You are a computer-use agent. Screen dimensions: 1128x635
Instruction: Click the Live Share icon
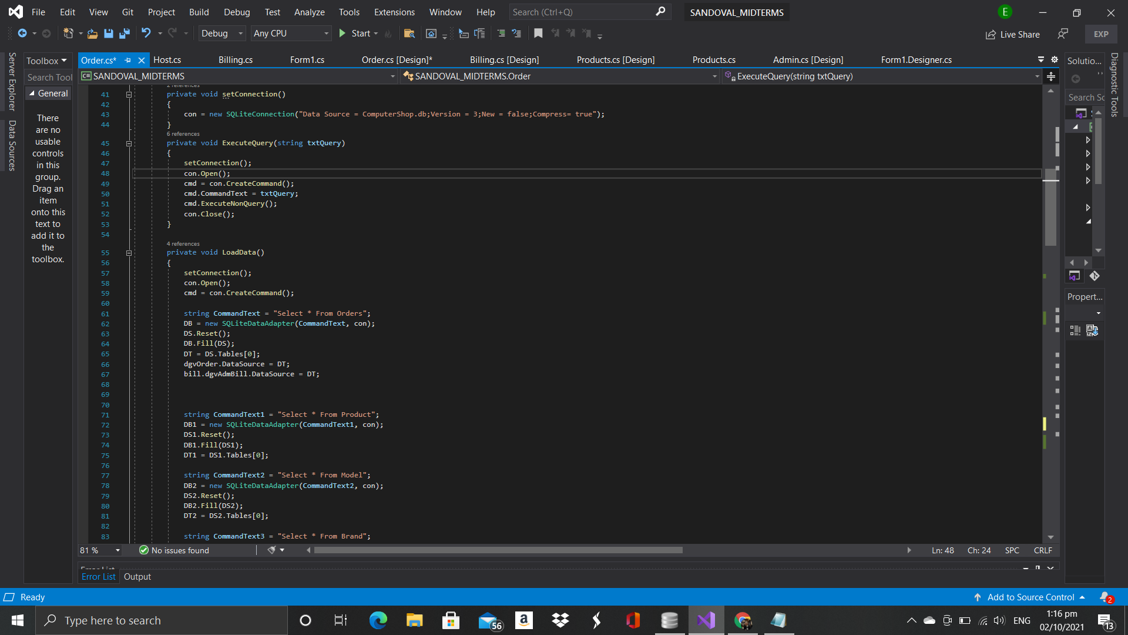point(991,35)
